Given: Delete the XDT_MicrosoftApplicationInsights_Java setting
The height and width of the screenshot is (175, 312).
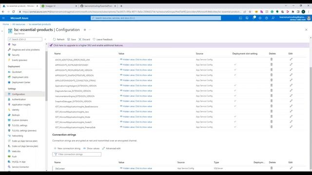Looking at the screenshot, I should pos(272,111).
